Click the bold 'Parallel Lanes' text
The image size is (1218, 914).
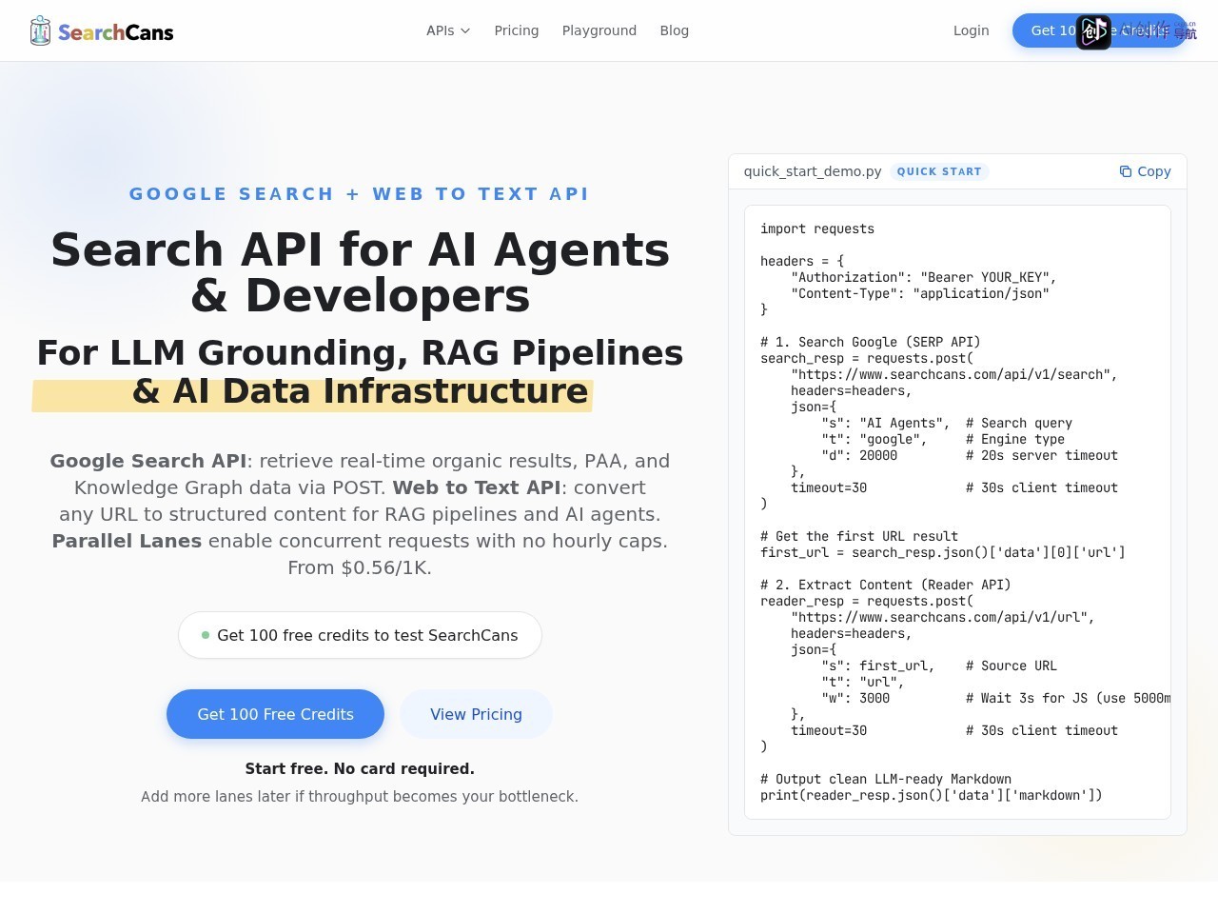tap(127, 541)
